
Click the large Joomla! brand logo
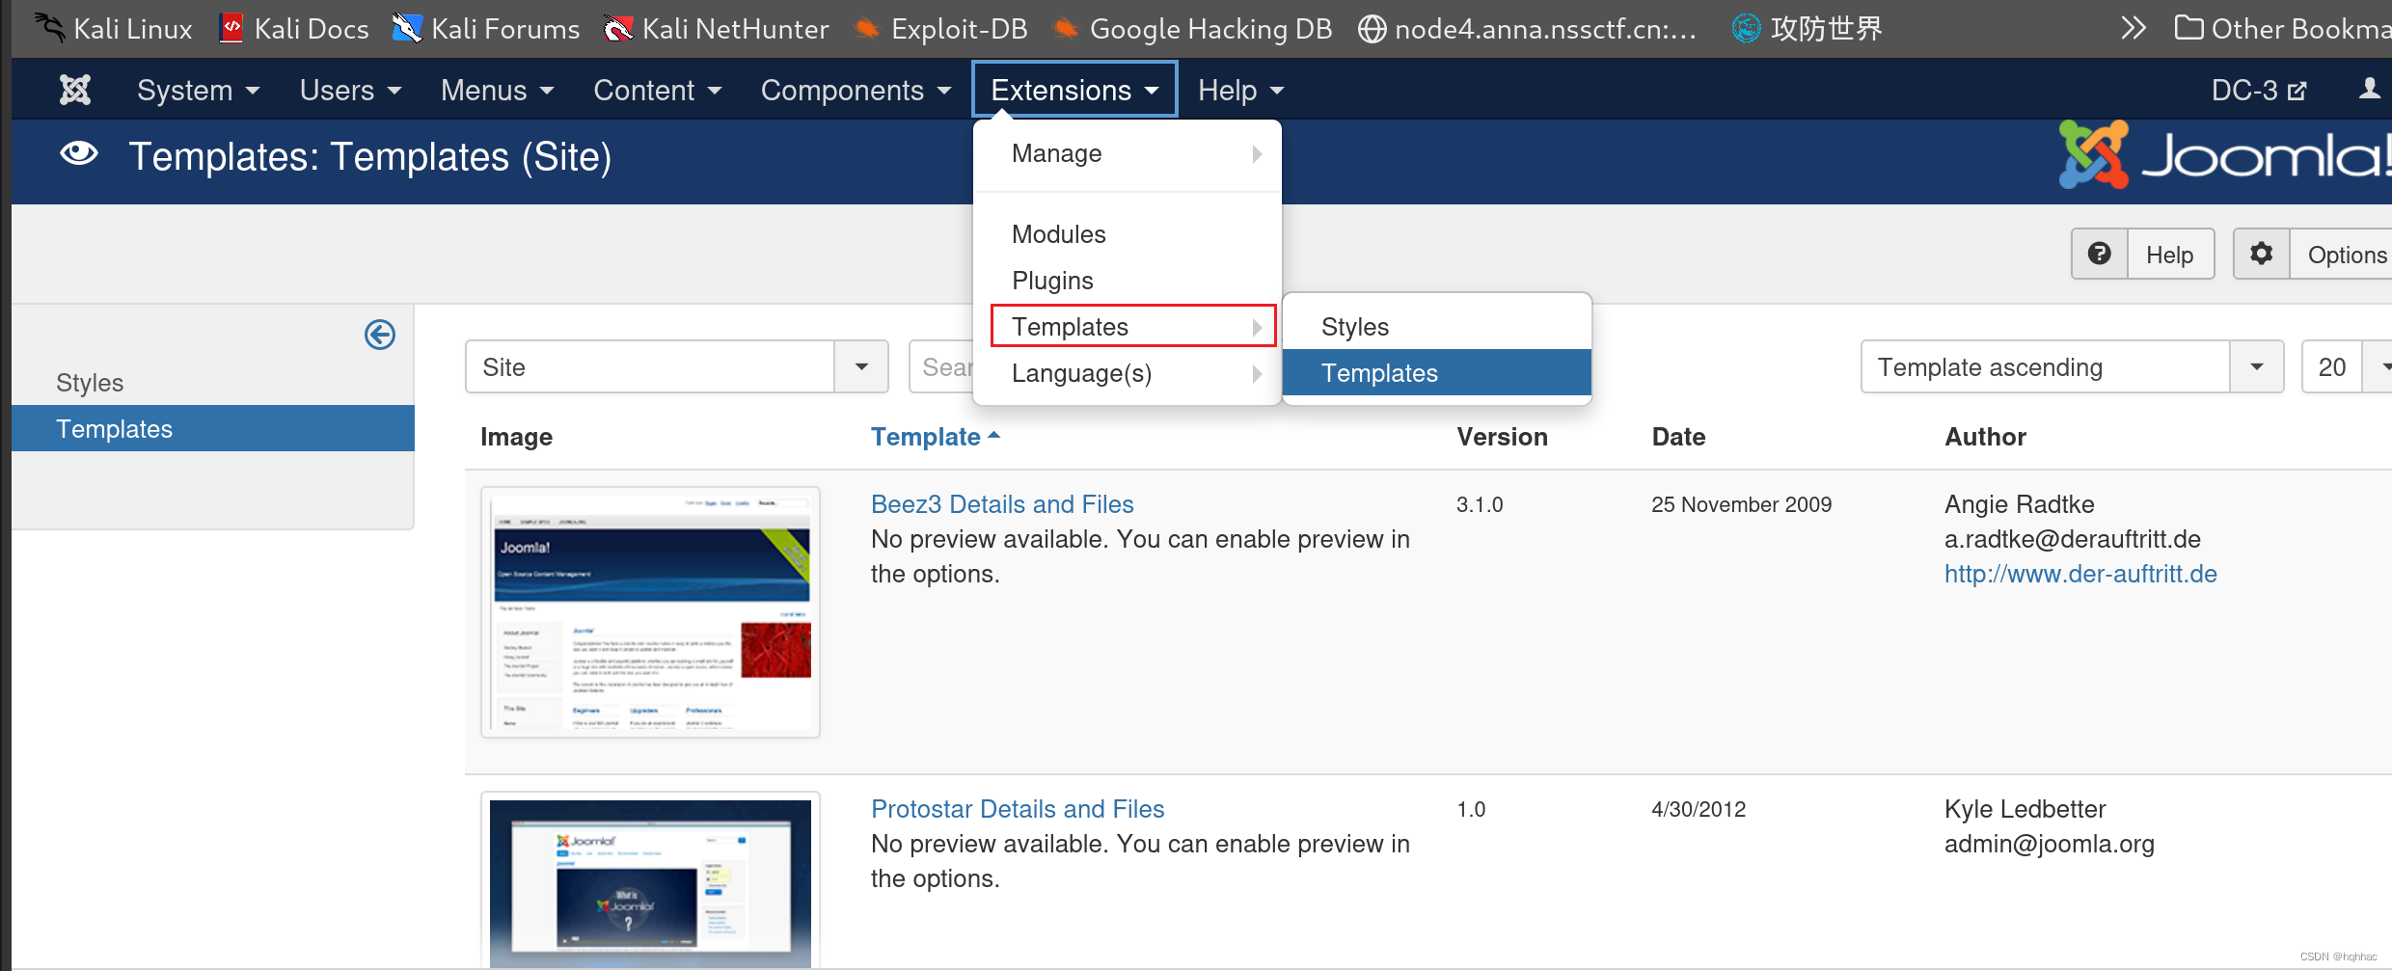(2224, 154)
